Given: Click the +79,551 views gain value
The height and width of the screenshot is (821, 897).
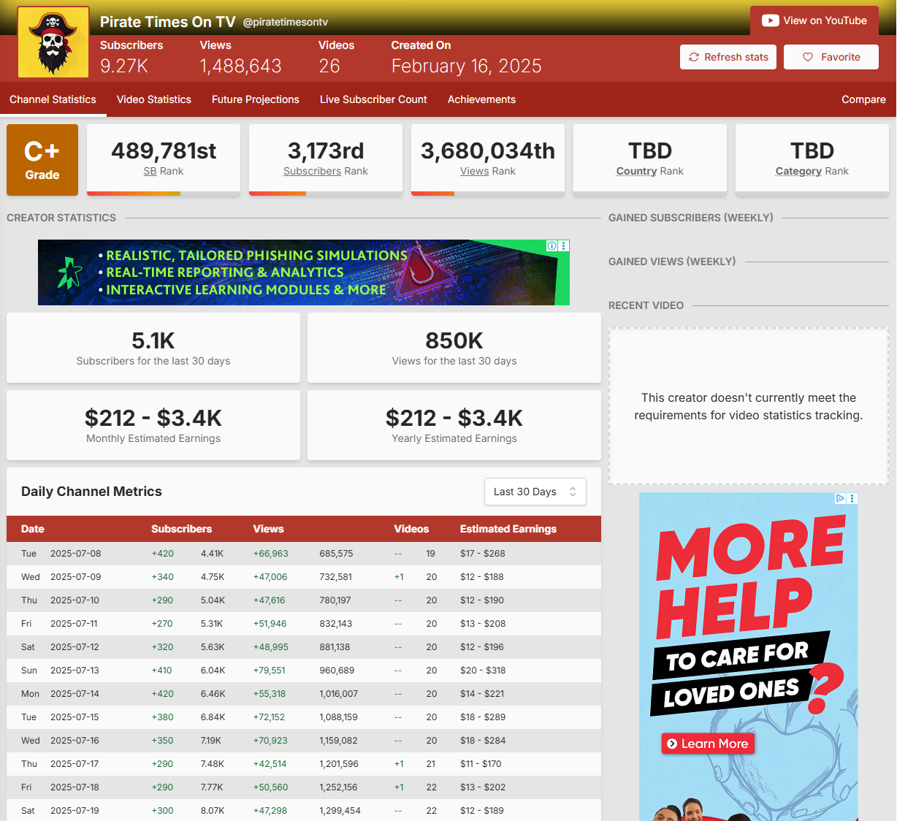Looking at the screenshot, I should coord(270,671).
